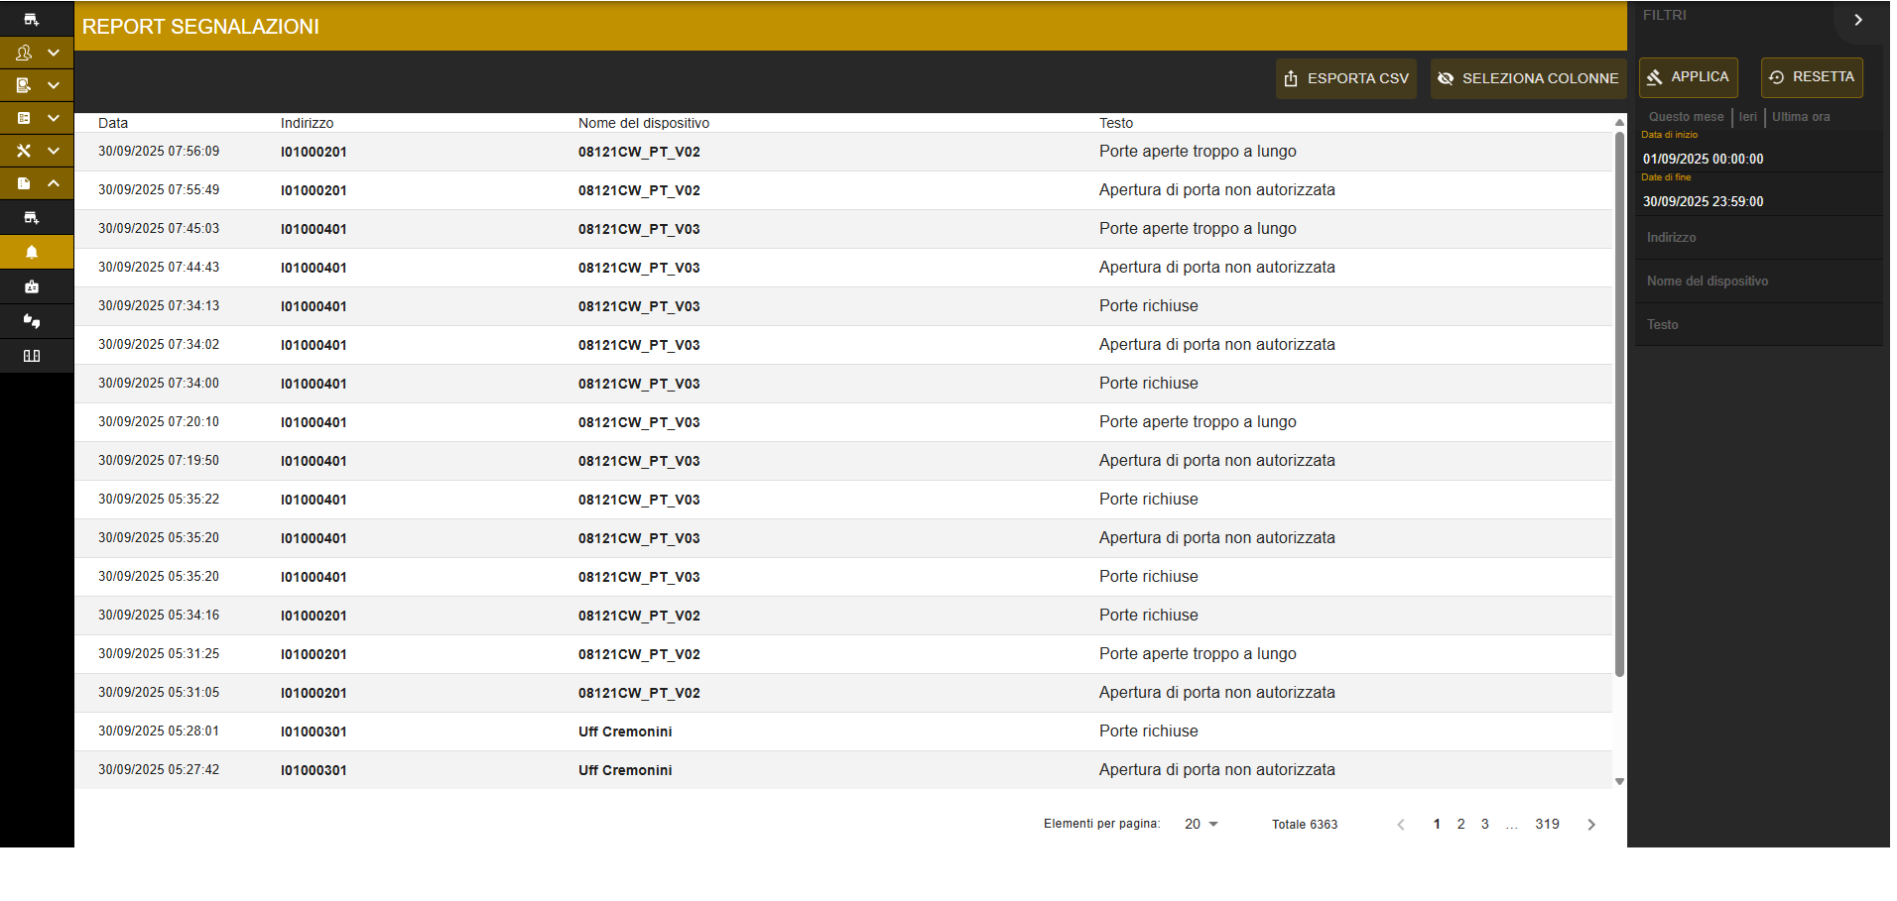Select the Ultima ora quick filter
The image size is (1897, 901).
click(x=1801, y=117)
